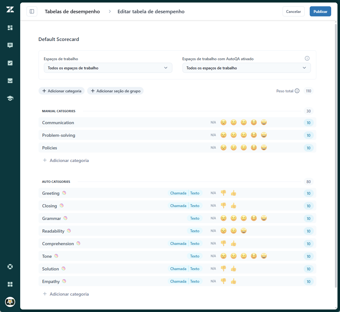Select N/A in Communication row
The image size is (340, 312).
pyautogui.click(x=213, y=122)
